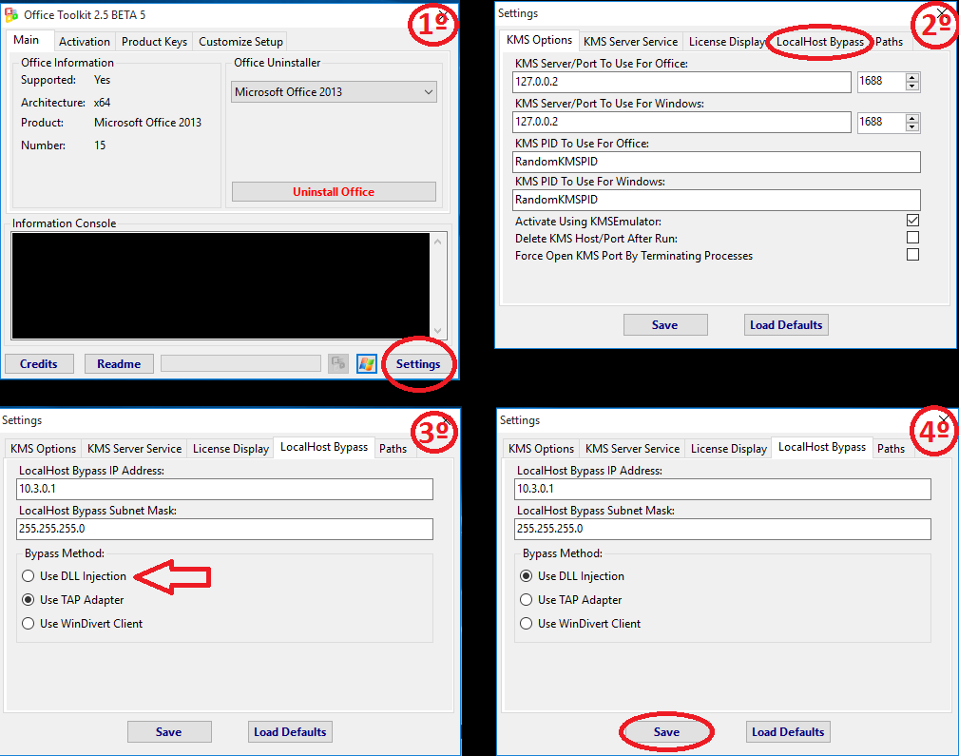The image size is (959, 756).
Task: Click the Windows port 1688 number field
Action: click(881, 122)
